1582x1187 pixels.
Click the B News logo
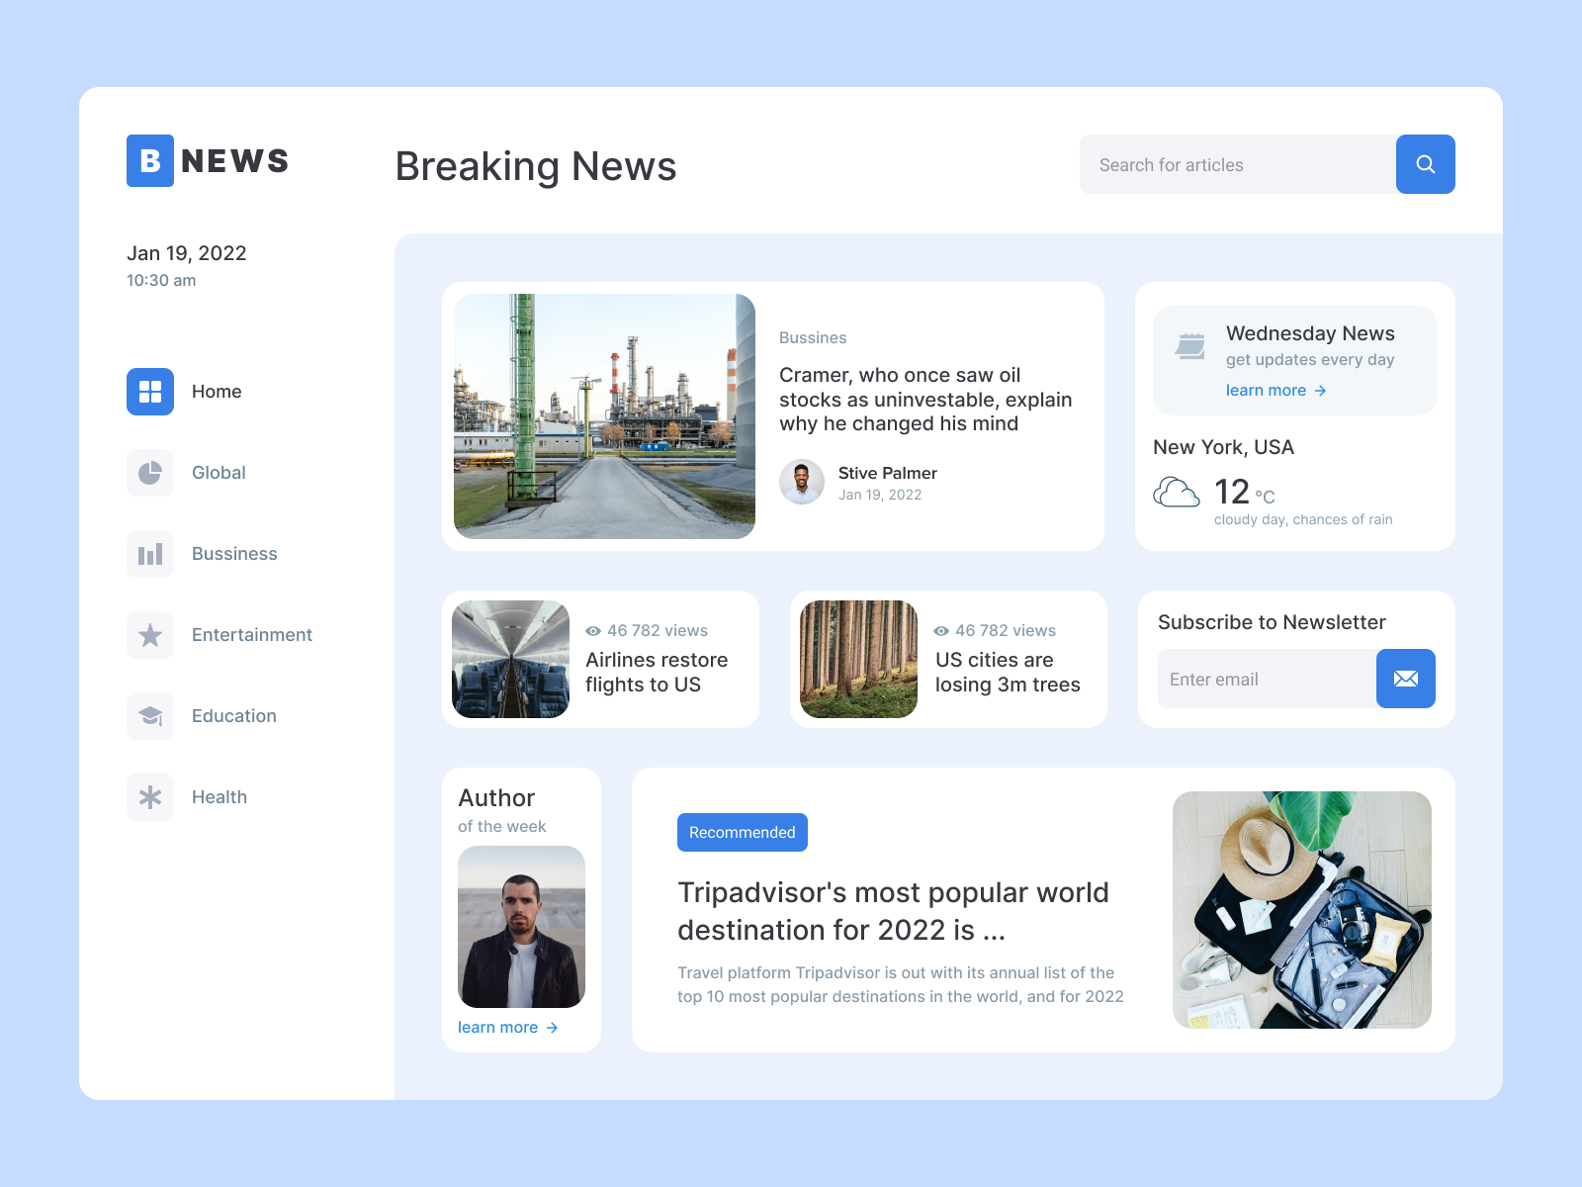point(207,161)
